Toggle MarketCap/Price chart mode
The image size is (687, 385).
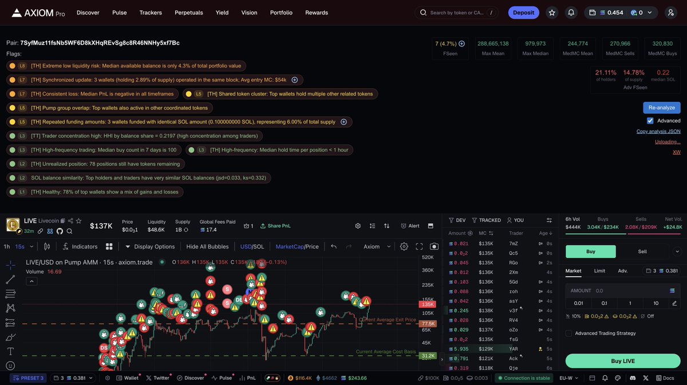[x=297, y=247]
